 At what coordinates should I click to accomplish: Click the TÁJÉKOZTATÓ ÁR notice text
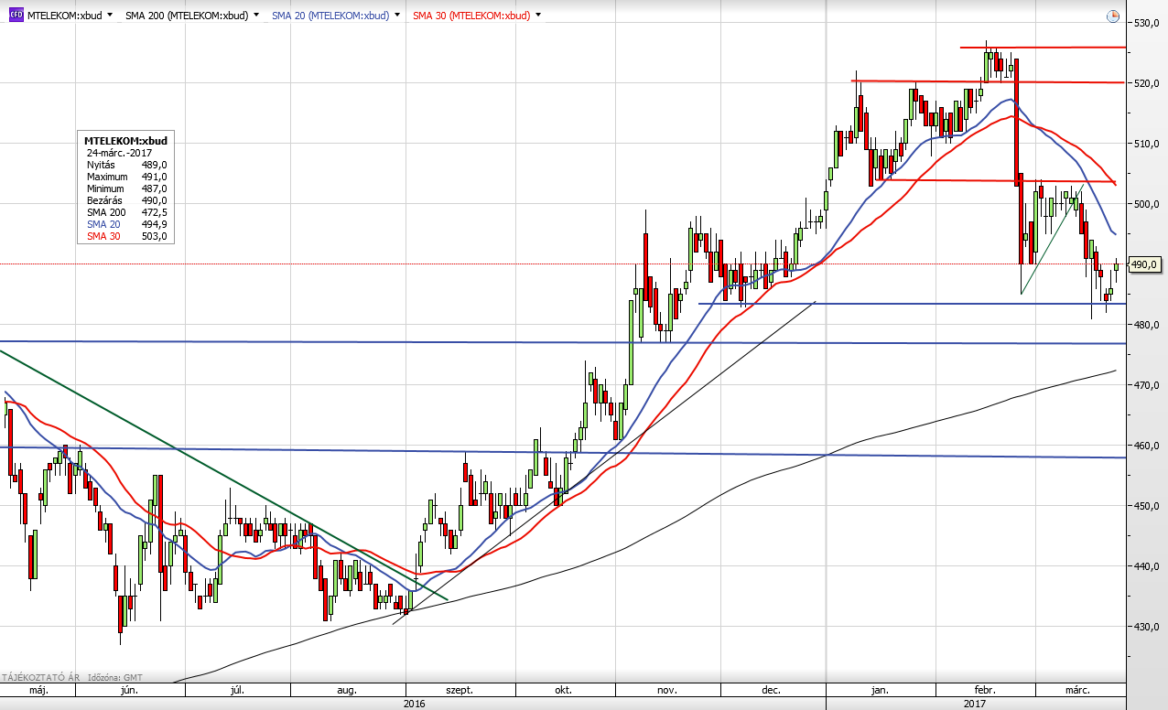click(39, 677)
